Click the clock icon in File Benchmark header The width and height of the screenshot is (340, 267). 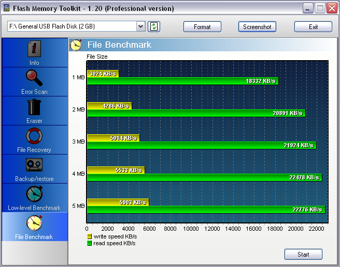76,45
